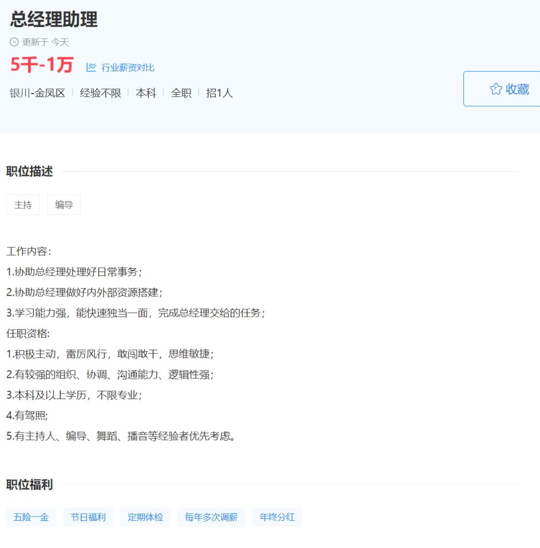Select the 编导 skill tag
Image resolution: width=540 pixels, height=548 pixels.
(64, 205)
